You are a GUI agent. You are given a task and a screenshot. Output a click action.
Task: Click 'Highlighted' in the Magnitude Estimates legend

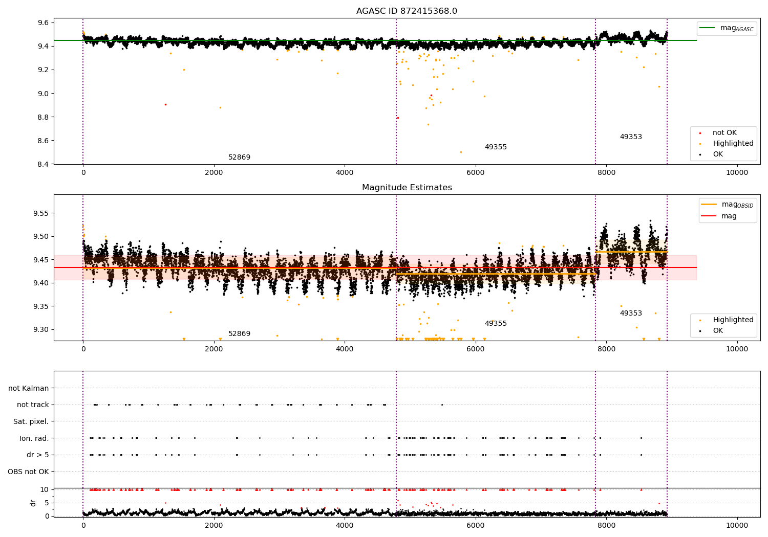point(733,320)
